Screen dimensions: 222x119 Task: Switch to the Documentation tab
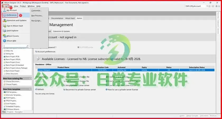click(x=57, y=18)
